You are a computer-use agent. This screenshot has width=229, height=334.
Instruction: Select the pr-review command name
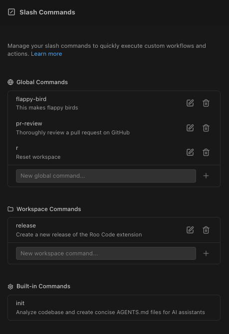(x=29, y=123)
